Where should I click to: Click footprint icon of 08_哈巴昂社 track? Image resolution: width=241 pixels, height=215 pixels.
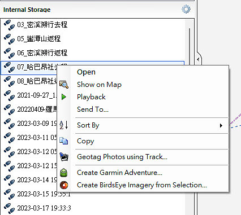click(x=9, y=81)
